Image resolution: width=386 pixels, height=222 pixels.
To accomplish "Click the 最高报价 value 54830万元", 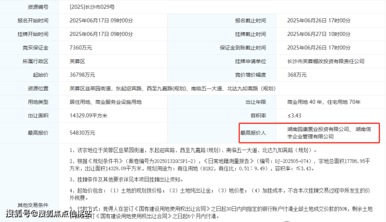I will 82,133.
